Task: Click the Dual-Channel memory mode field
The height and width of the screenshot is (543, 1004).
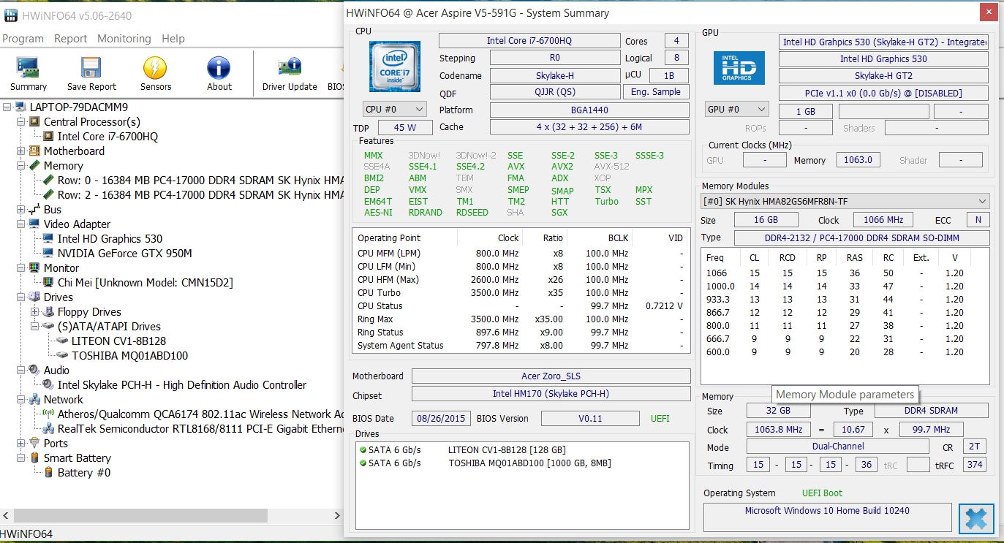Action: click(838, 447)
